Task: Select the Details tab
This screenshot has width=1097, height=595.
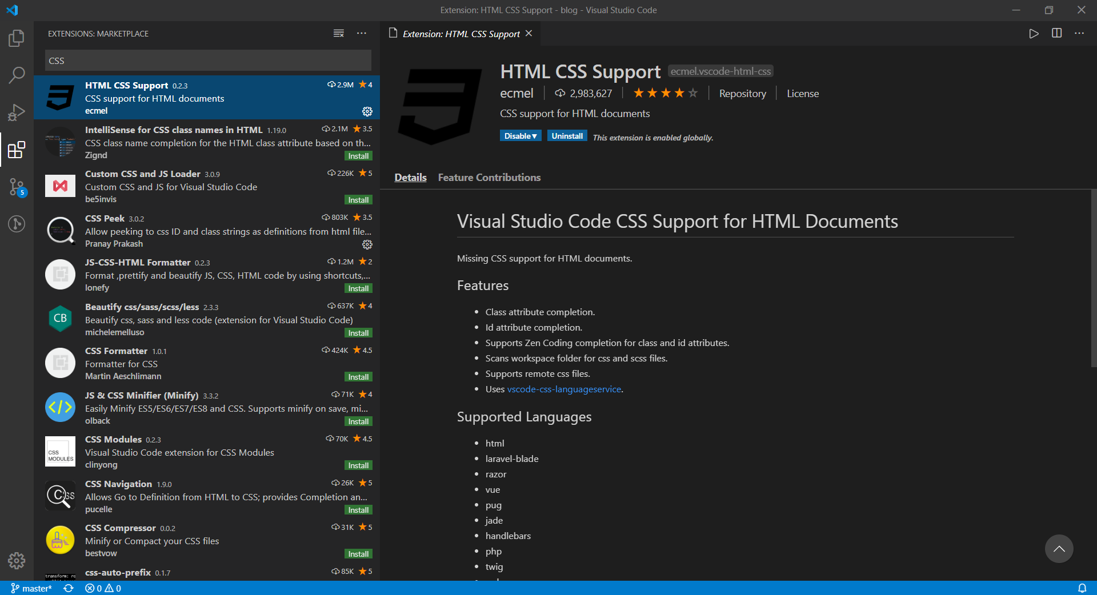Action: pos(410,178)
